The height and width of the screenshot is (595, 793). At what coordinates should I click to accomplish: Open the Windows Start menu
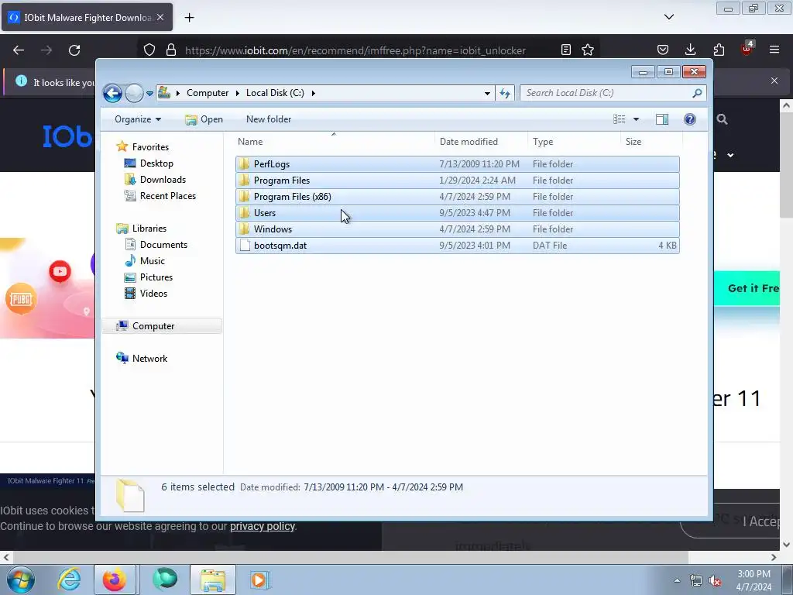click(19, 580)
